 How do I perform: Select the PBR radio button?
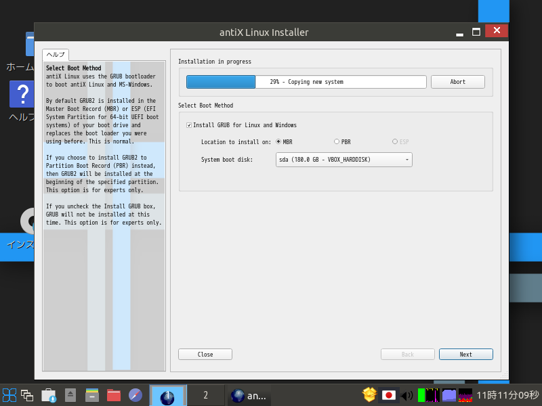pyautogui.click(x=342, y=141)
